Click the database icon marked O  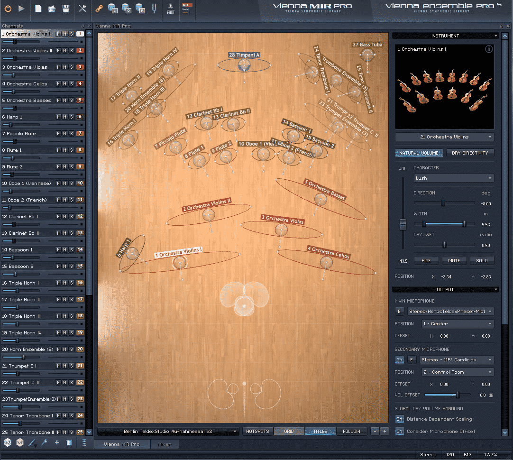(126, 9)
